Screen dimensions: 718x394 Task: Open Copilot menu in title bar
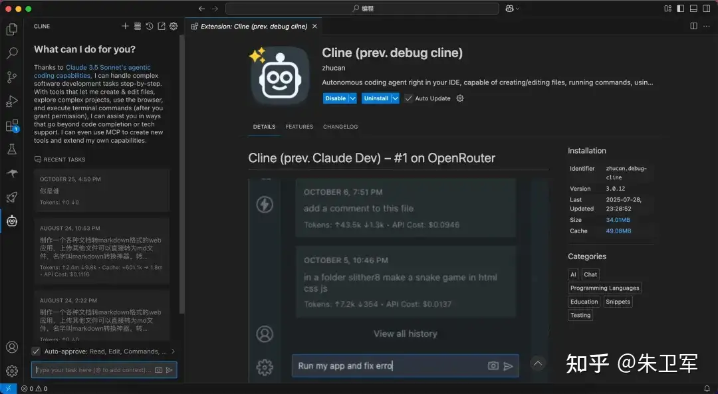[513, 8]
